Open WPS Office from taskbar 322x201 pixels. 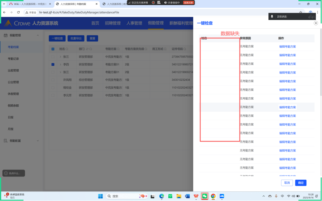pos(196,196)
